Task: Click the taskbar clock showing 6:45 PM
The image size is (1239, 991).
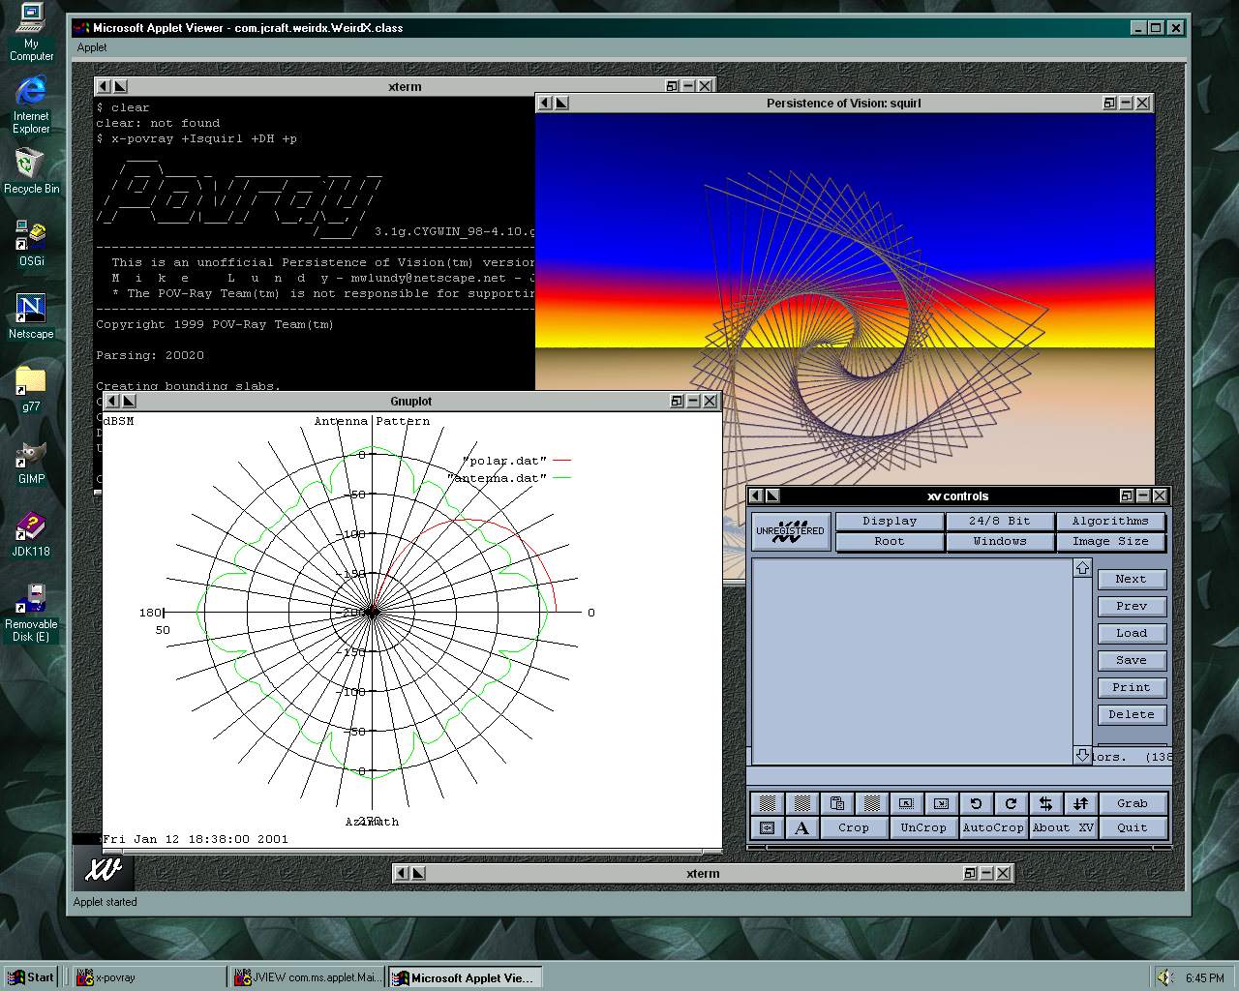Action: click(1204, 977)
